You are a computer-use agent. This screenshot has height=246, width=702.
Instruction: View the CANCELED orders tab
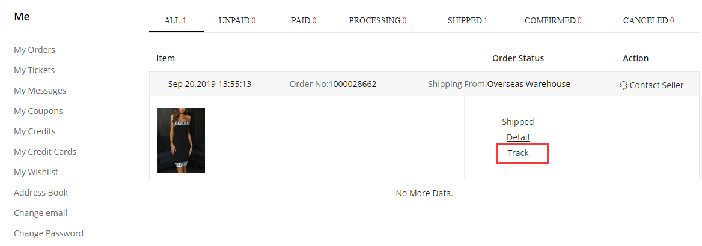coord(649,20)
